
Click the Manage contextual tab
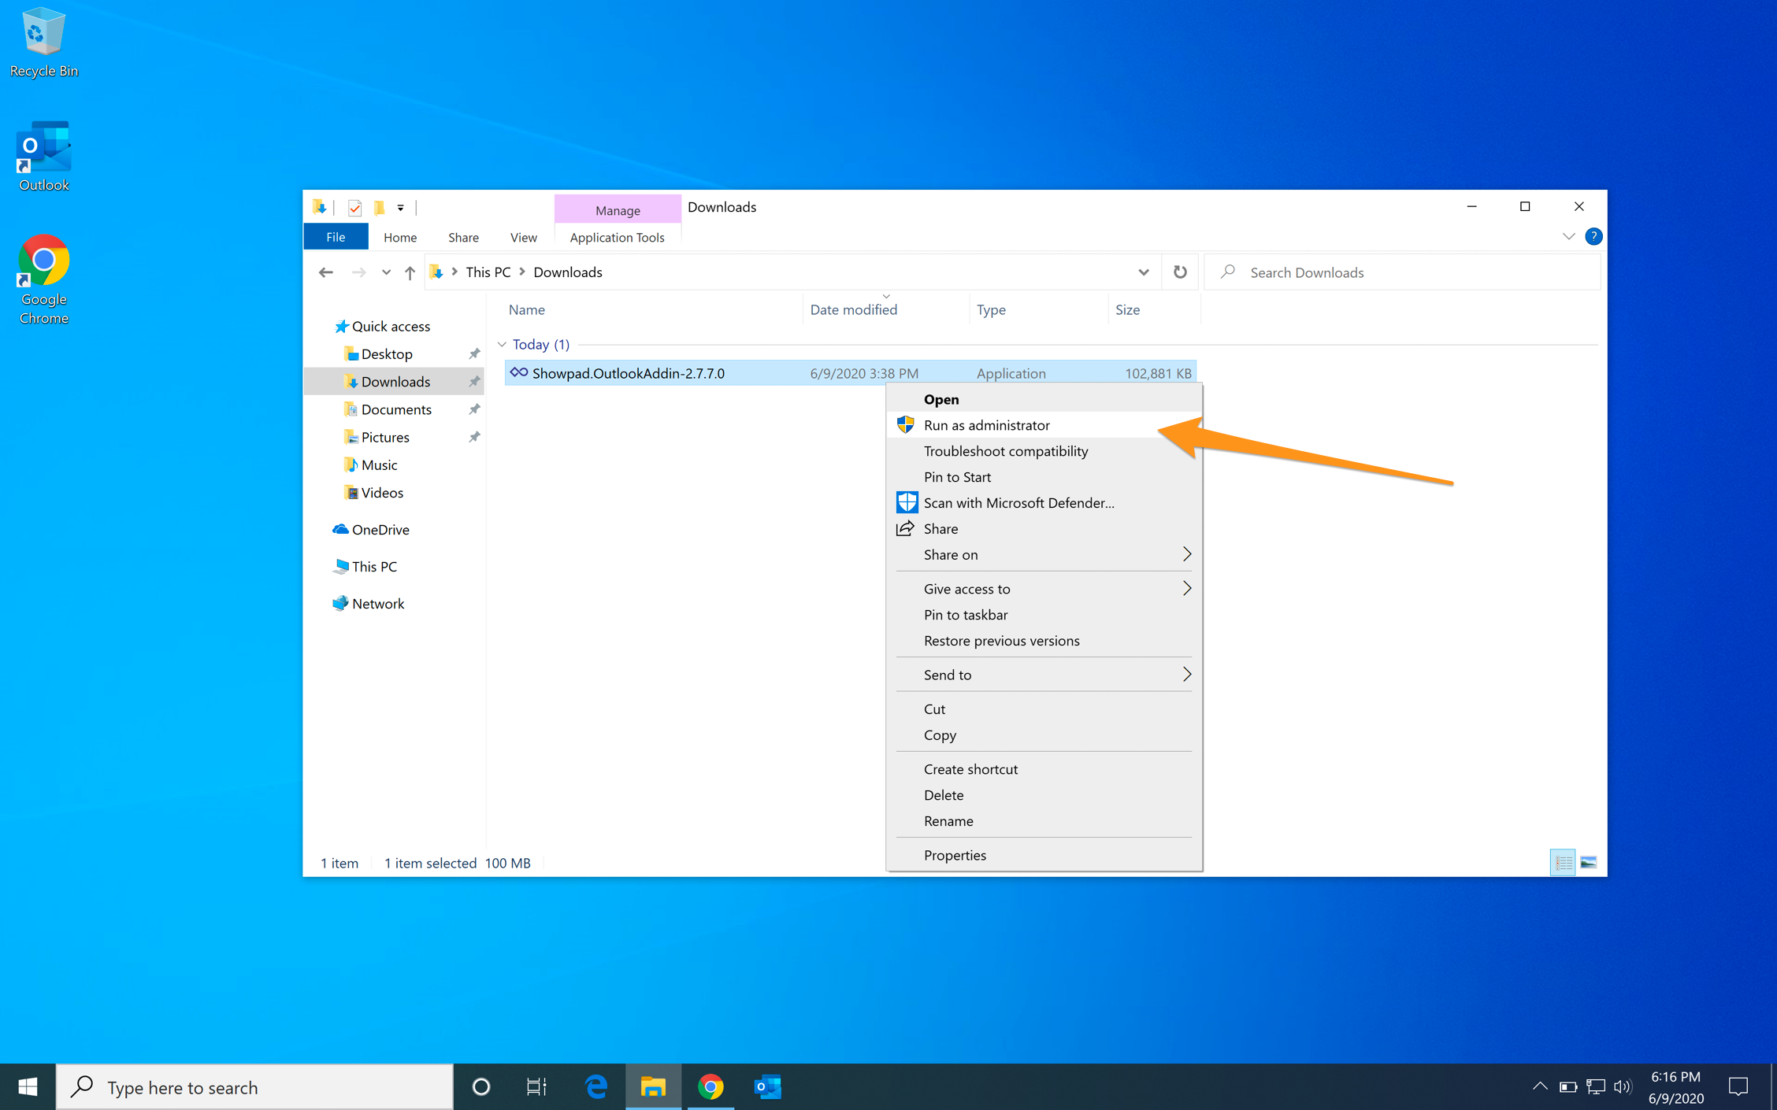(x=618, y=210)
